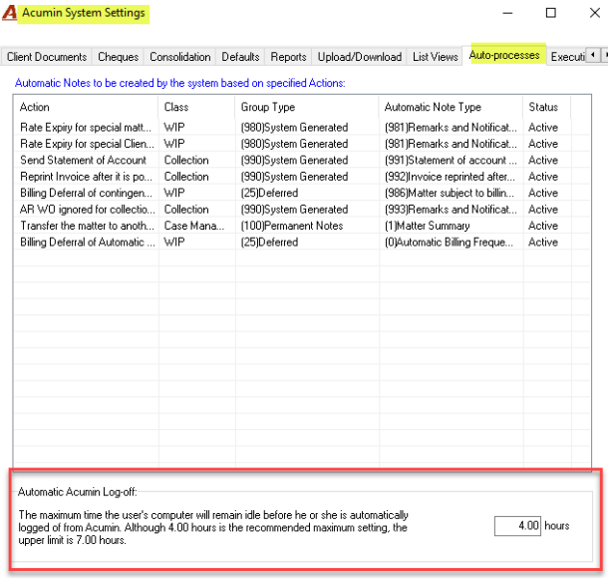Minimize the Acumin System Settings window
The height and width of the screenshot is (578, 608).
click(507, 13)
